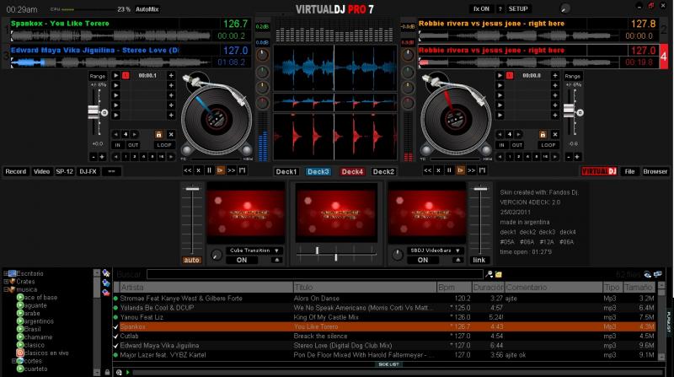The height and width of the screenshot is (377, 674).
Task: Set loop OUT point on left deck
Action: pos(133,145)
